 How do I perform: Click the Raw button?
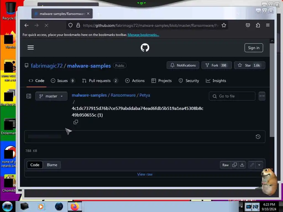(x=226, y=165)
